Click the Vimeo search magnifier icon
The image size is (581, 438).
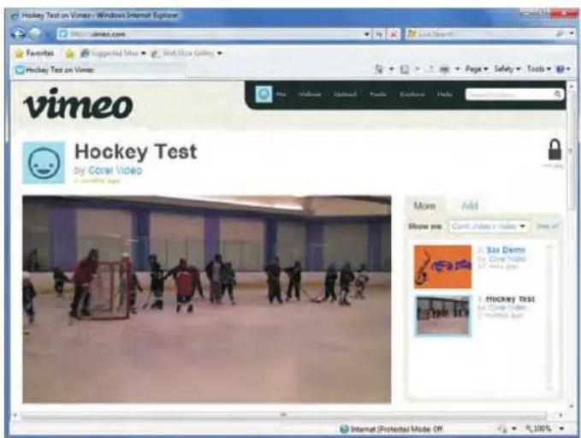[558, 94]
